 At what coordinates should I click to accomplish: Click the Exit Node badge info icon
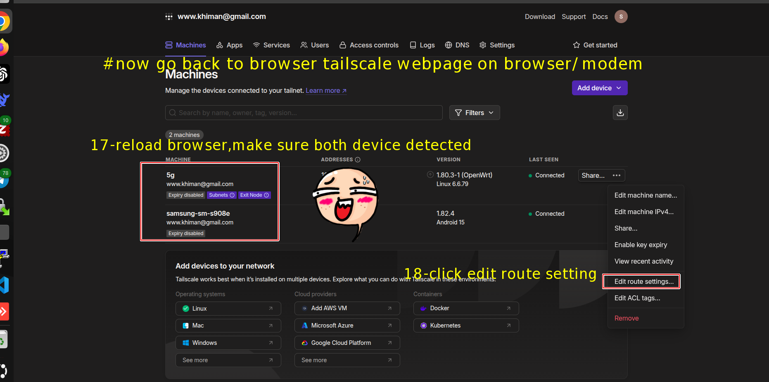[266, 195]
